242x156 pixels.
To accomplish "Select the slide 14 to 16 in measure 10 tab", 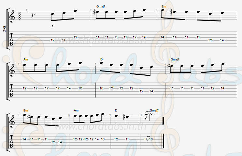I will pyautogui.click(x=149, y=139).
